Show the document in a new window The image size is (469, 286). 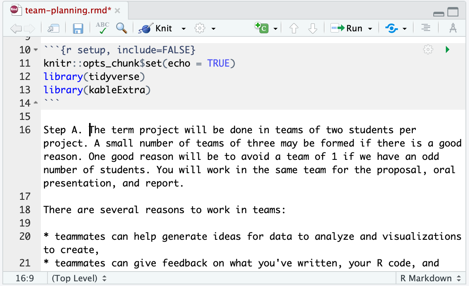[53, 28]
